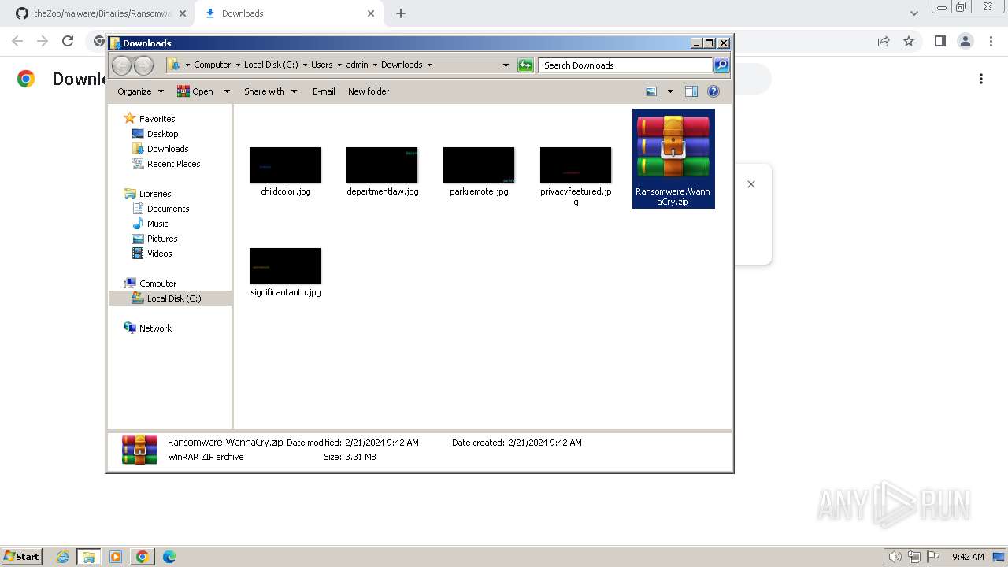Click the E-mail toolbar button

pyautogui.click(x=324, y=91)
